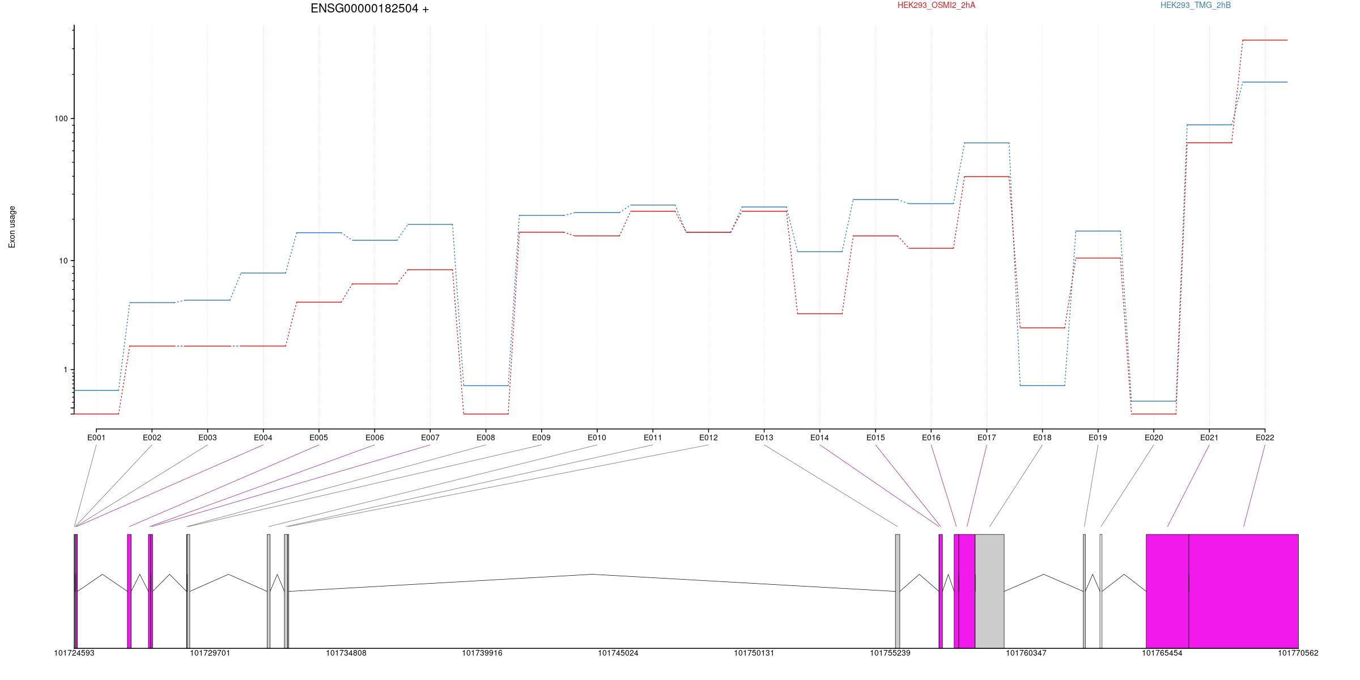Click the blue E018 usage line segment

tap(1042, 385)
